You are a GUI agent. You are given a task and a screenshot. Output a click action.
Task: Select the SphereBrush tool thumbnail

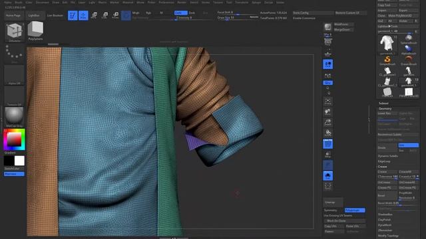[409, 39]
